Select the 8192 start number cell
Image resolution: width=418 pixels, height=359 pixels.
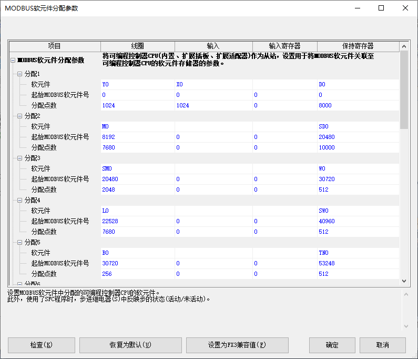tap(138, 137)
